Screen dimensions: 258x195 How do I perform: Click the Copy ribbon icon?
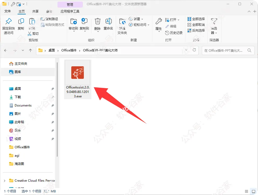point(21,24)
